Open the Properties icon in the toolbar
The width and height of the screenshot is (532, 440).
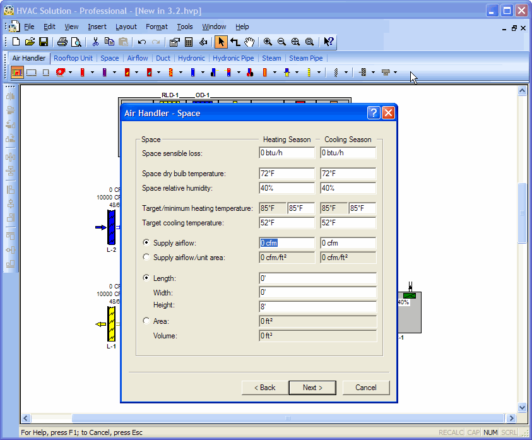tap(174, 42)
